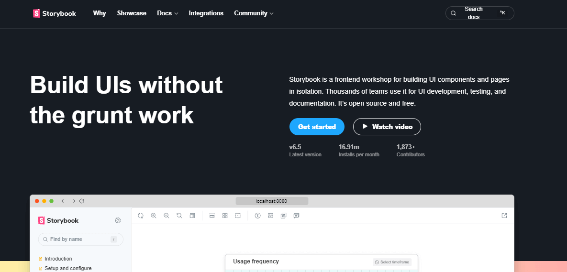Viewport: 567px width, 272px height.
Task: Click the magnifier icon in Search docs
Action: click(x=454, y=13)
